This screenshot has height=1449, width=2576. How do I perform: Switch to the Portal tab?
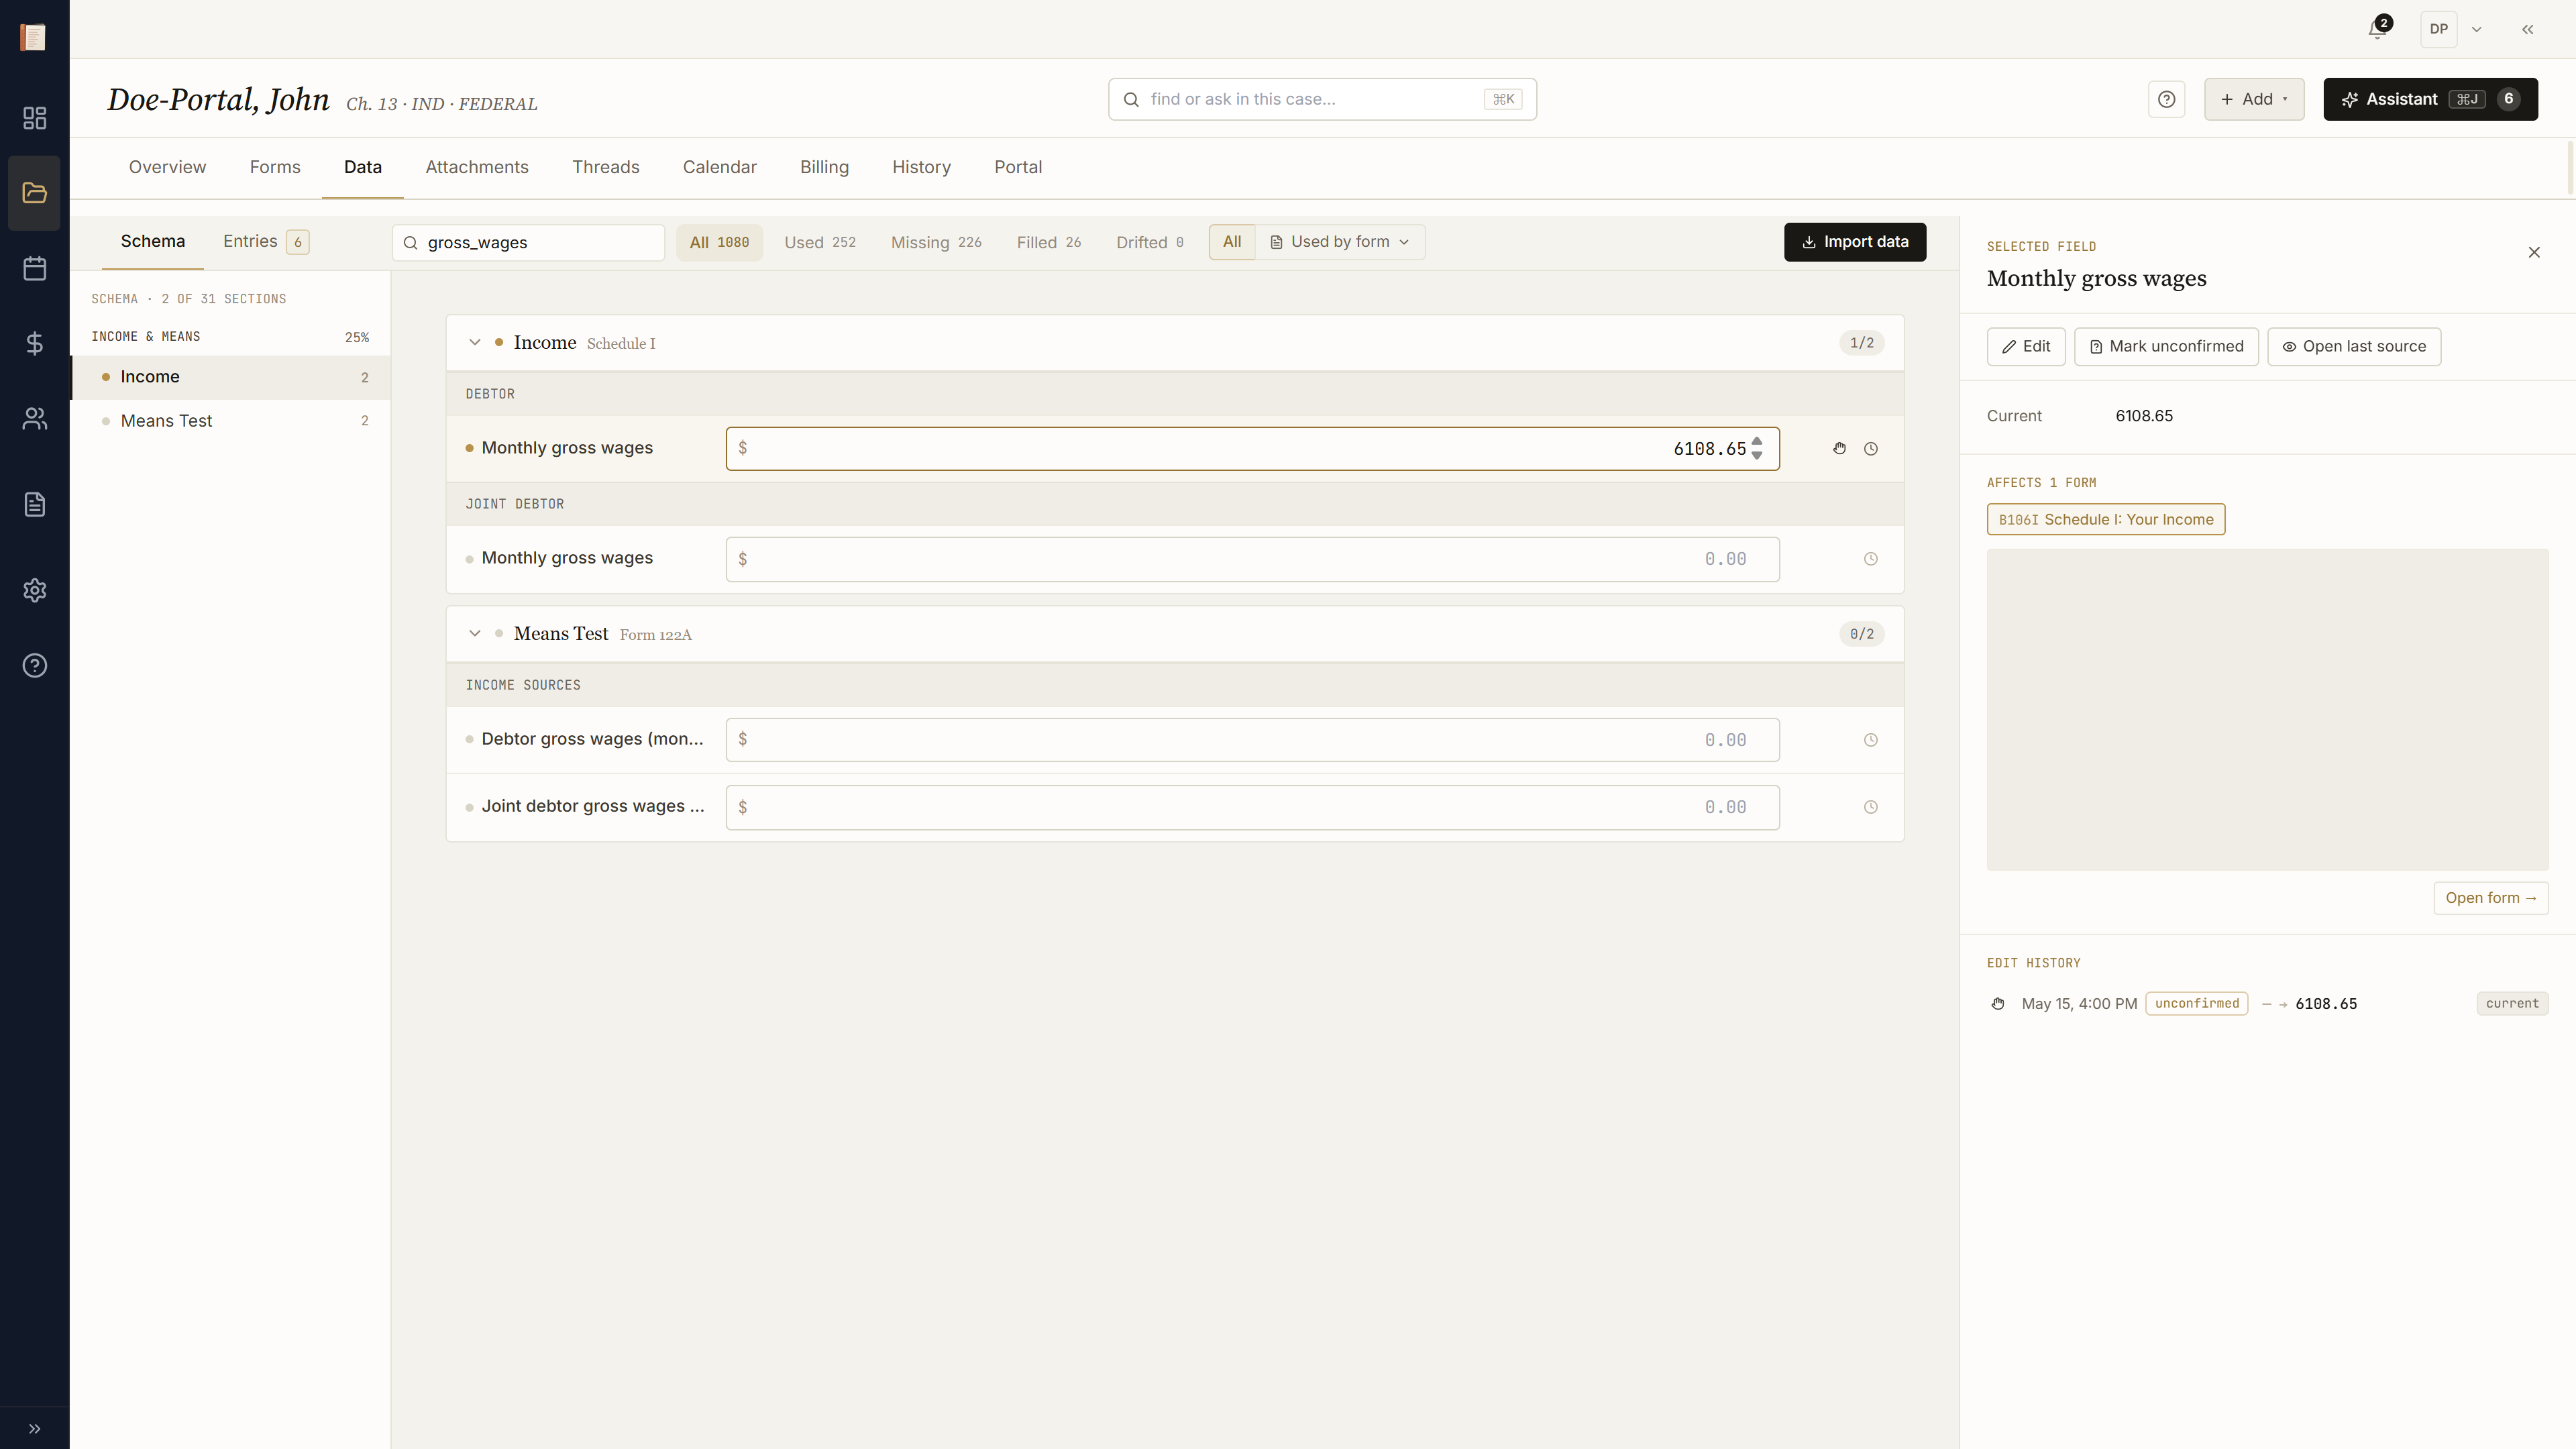1018,167
